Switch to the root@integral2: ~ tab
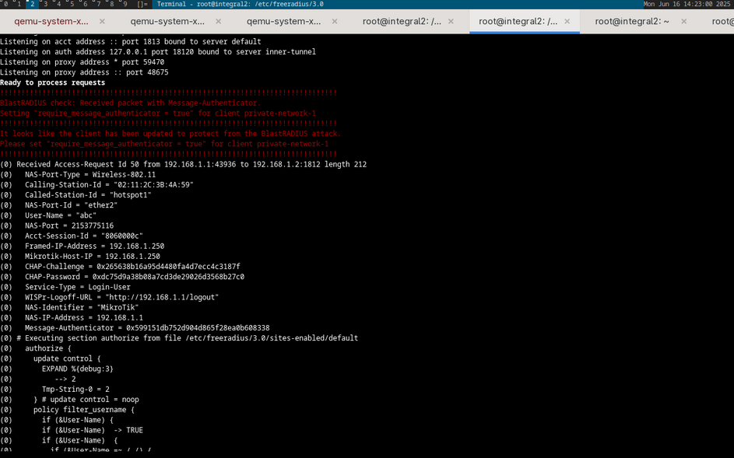 pos(632,22)
